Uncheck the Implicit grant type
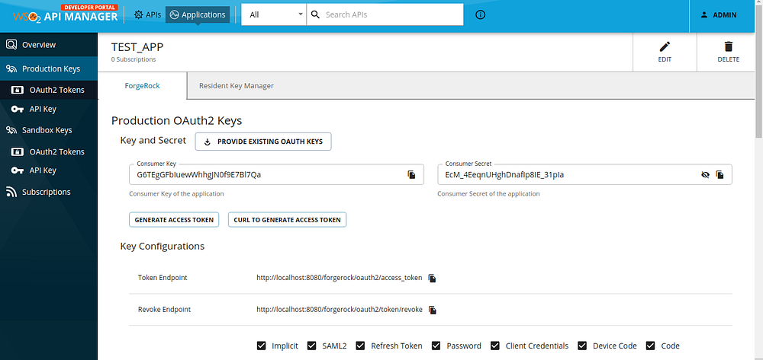 [x=261, y=346]
